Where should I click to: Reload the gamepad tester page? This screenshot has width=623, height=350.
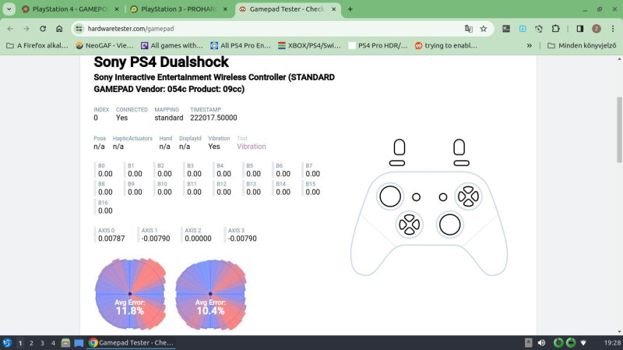43,29
